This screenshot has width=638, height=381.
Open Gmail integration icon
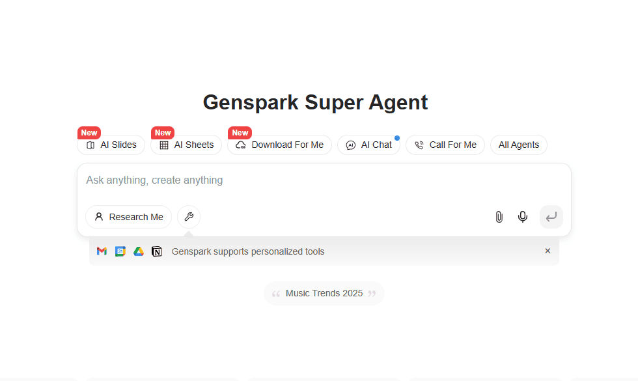pyautogui.click(x=102, y=251)
